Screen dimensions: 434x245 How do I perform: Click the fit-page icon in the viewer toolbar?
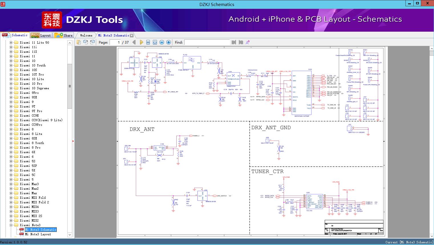click(x=155, y=42)
